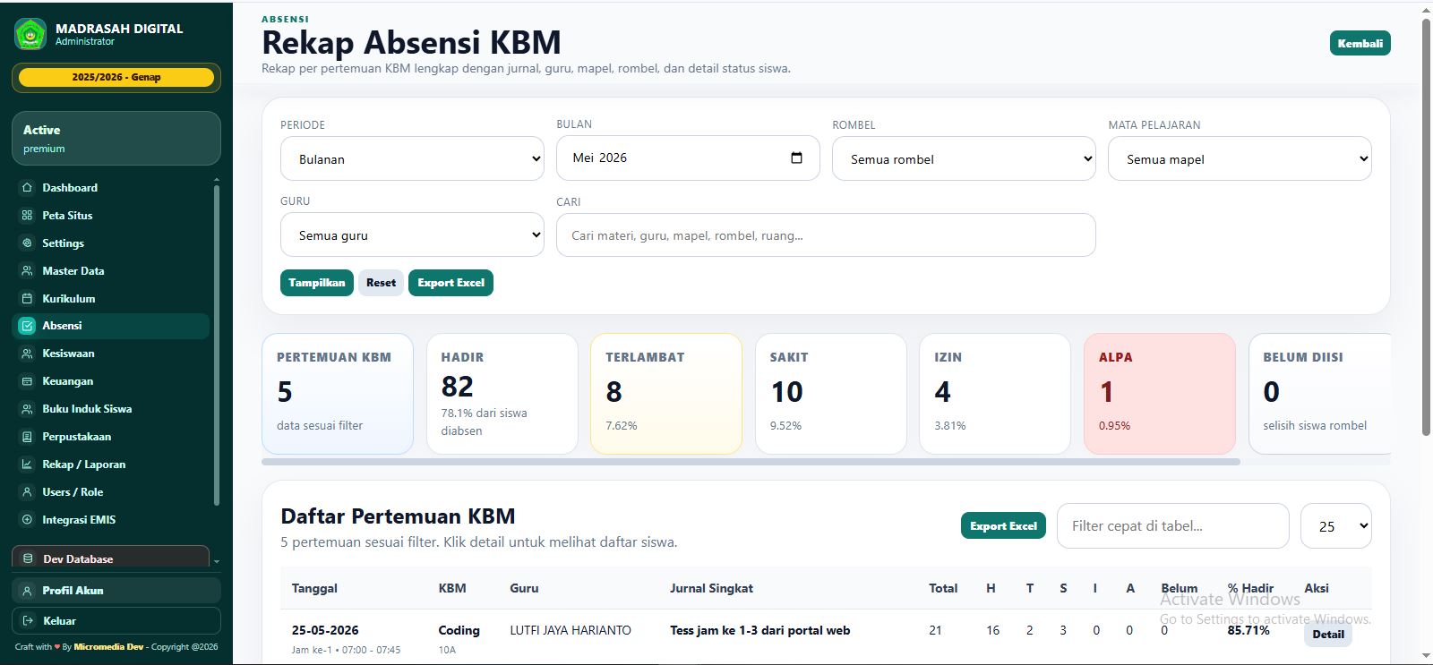
Task: Focus the Filter cepat di tabel field
Action: (1173, 526)
